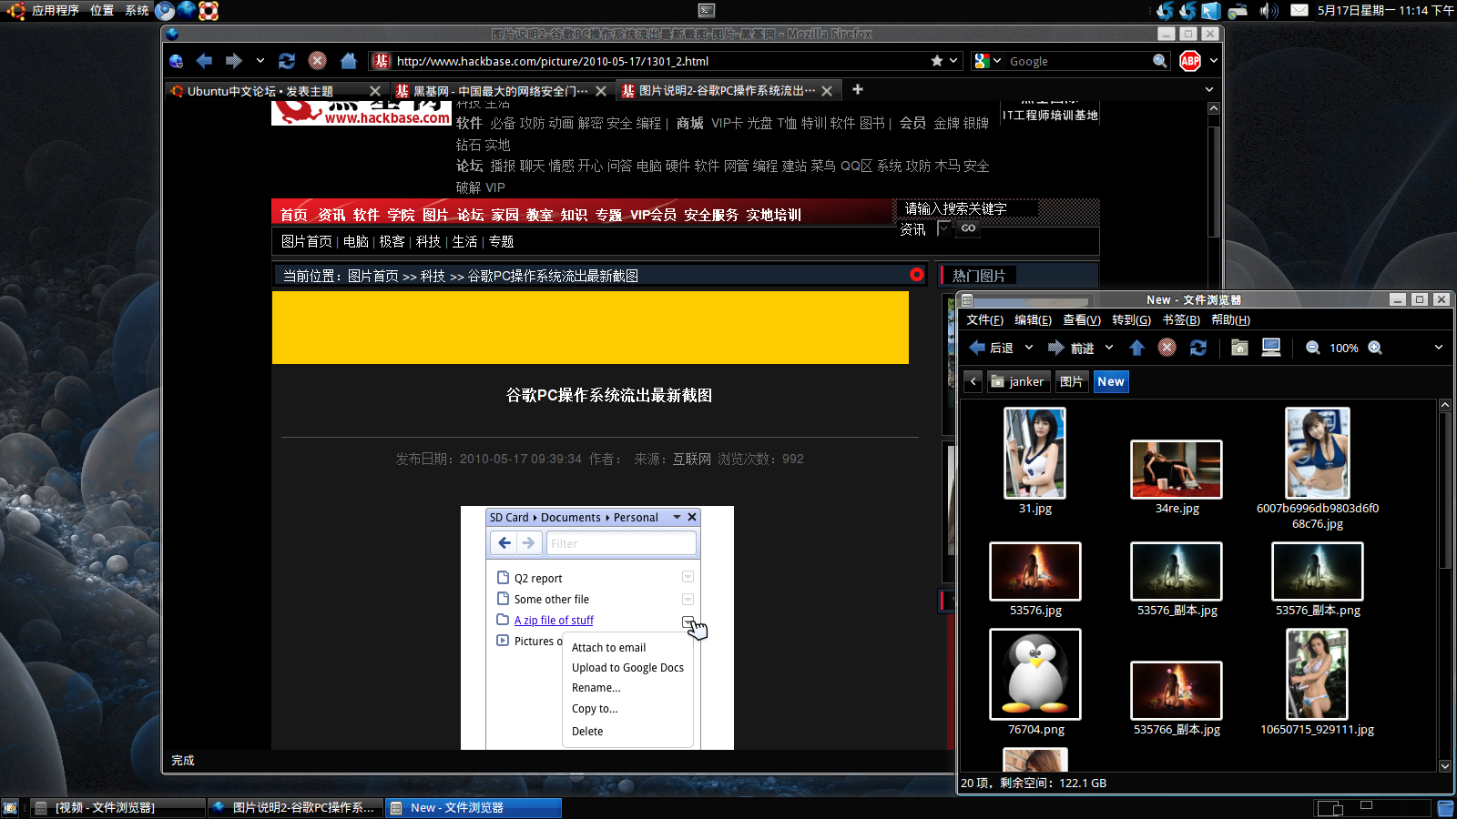The image size is (1457, 819).
Task: Reload the page in Firefox
Action: click(287, 61)
